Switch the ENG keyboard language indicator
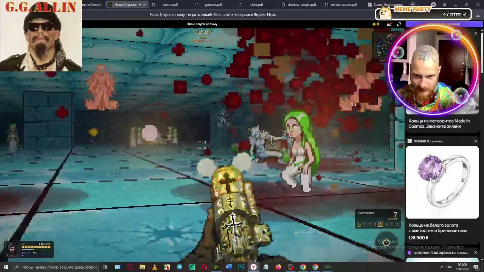 tap(449, 267)
